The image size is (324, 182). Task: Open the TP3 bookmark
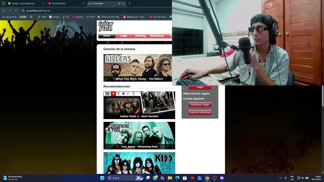point(66,17)
